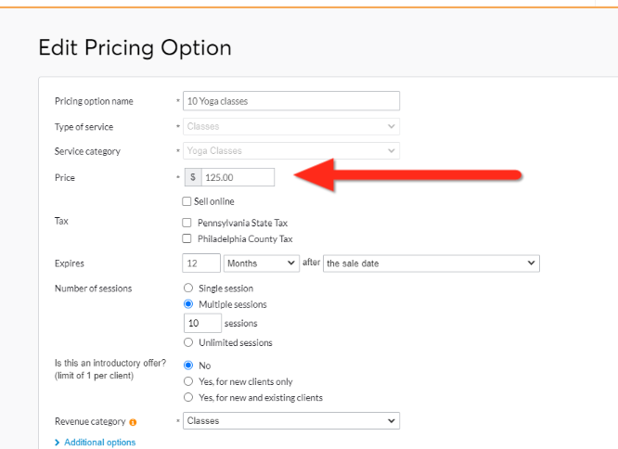This screenshot has width=618, height=449.
Task: Open the Type of service dropdown
Action: tap(291, 127)
